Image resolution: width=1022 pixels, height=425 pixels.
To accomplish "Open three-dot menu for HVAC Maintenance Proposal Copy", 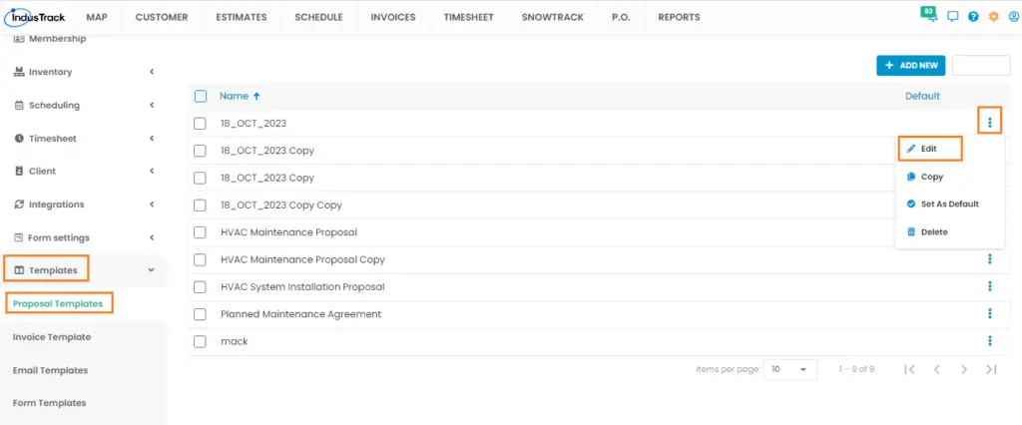I will 989,259.
